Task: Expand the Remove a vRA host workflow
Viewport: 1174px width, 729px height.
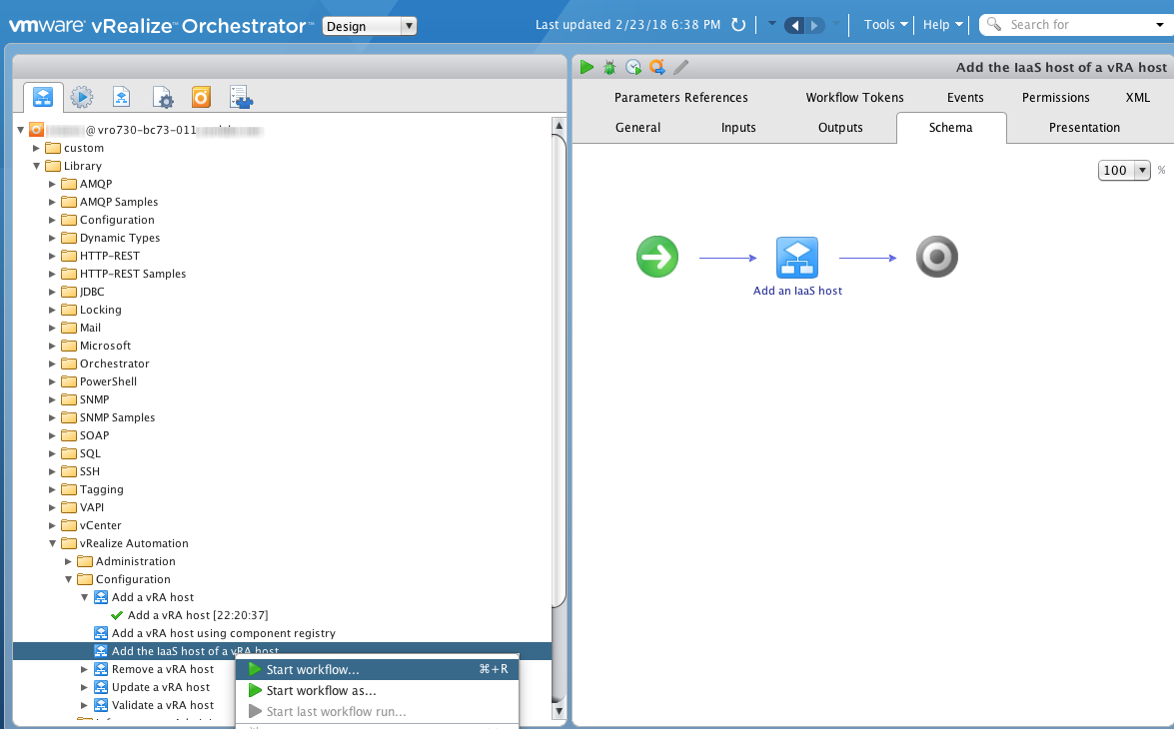Action: 85,669
